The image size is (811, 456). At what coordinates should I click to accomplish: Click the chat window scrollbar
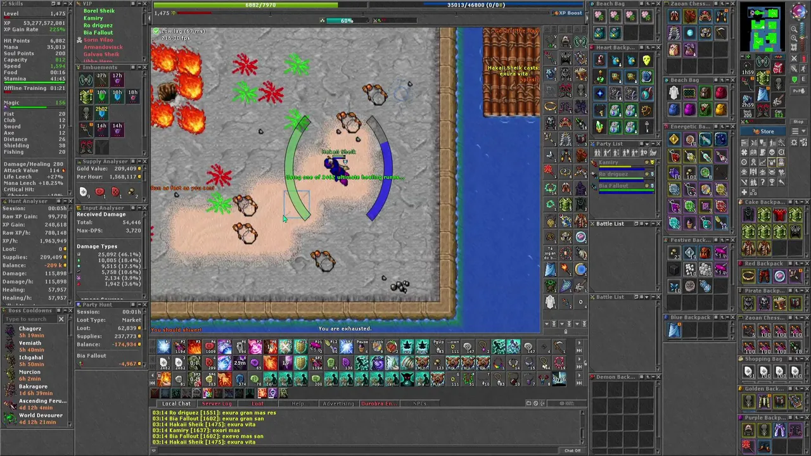tap(584, 427)
